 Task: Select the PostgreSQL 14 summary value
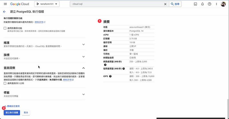[136, 31]
